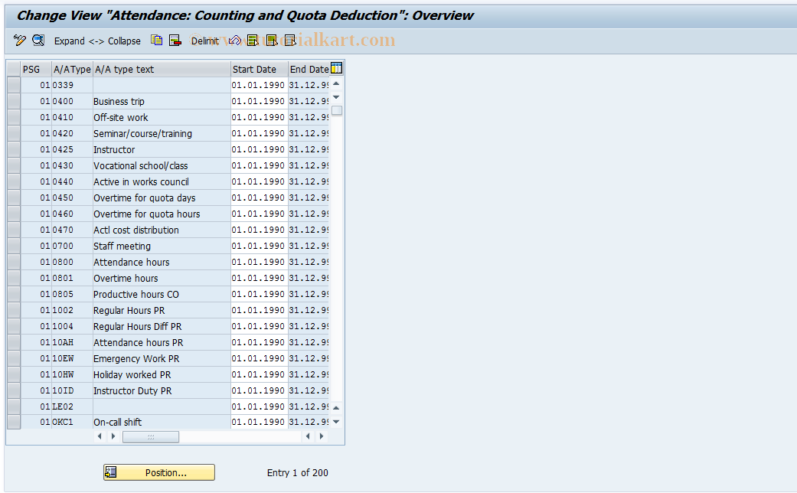Click A/A type text column header
797x493 pixels.
pos(162,69)
